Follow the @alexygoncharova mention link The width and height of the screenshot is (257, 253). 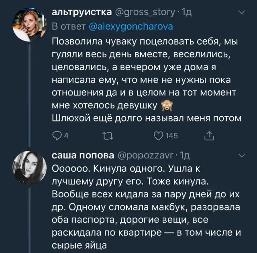[130, 26]
